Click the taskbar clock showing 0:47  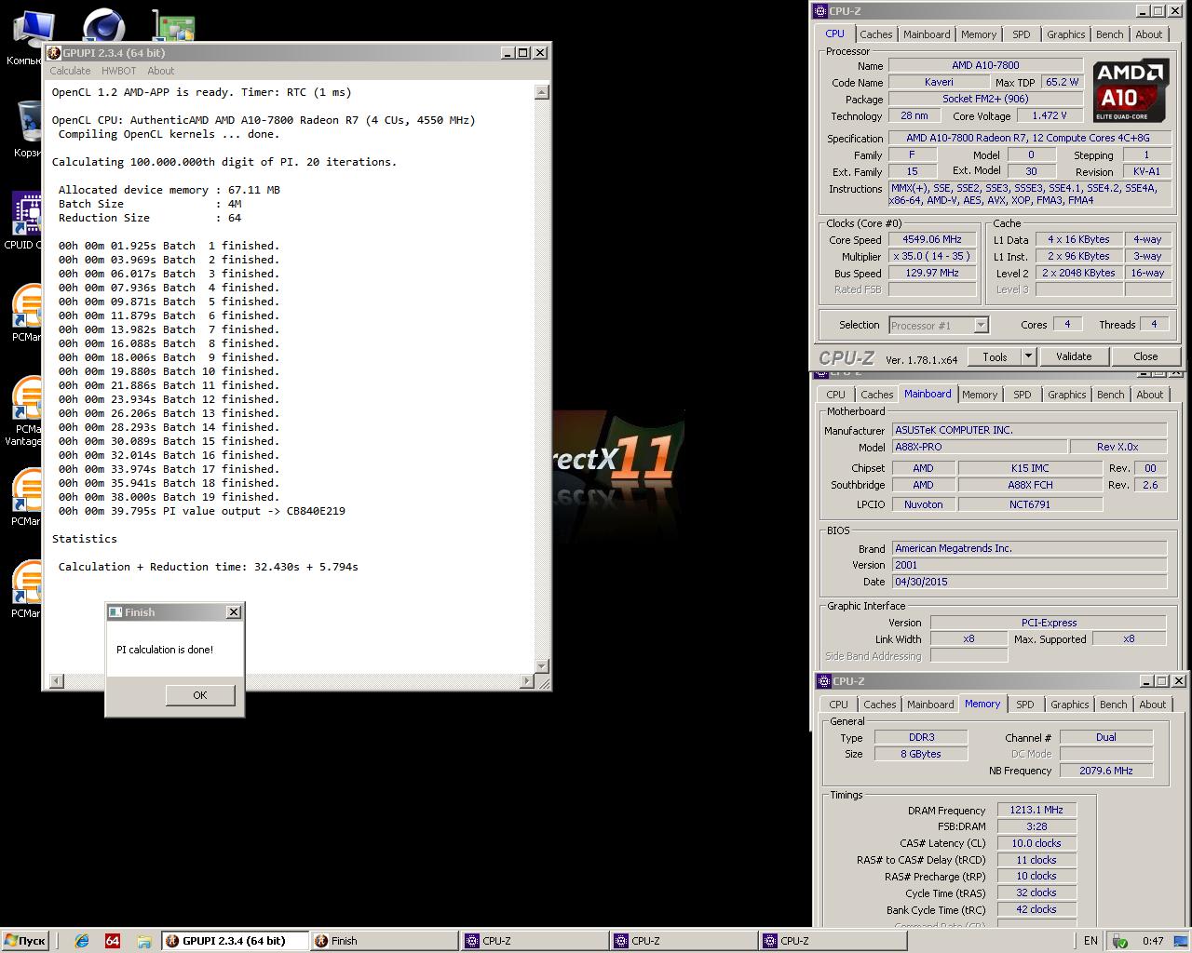(x=1153, y=941)
